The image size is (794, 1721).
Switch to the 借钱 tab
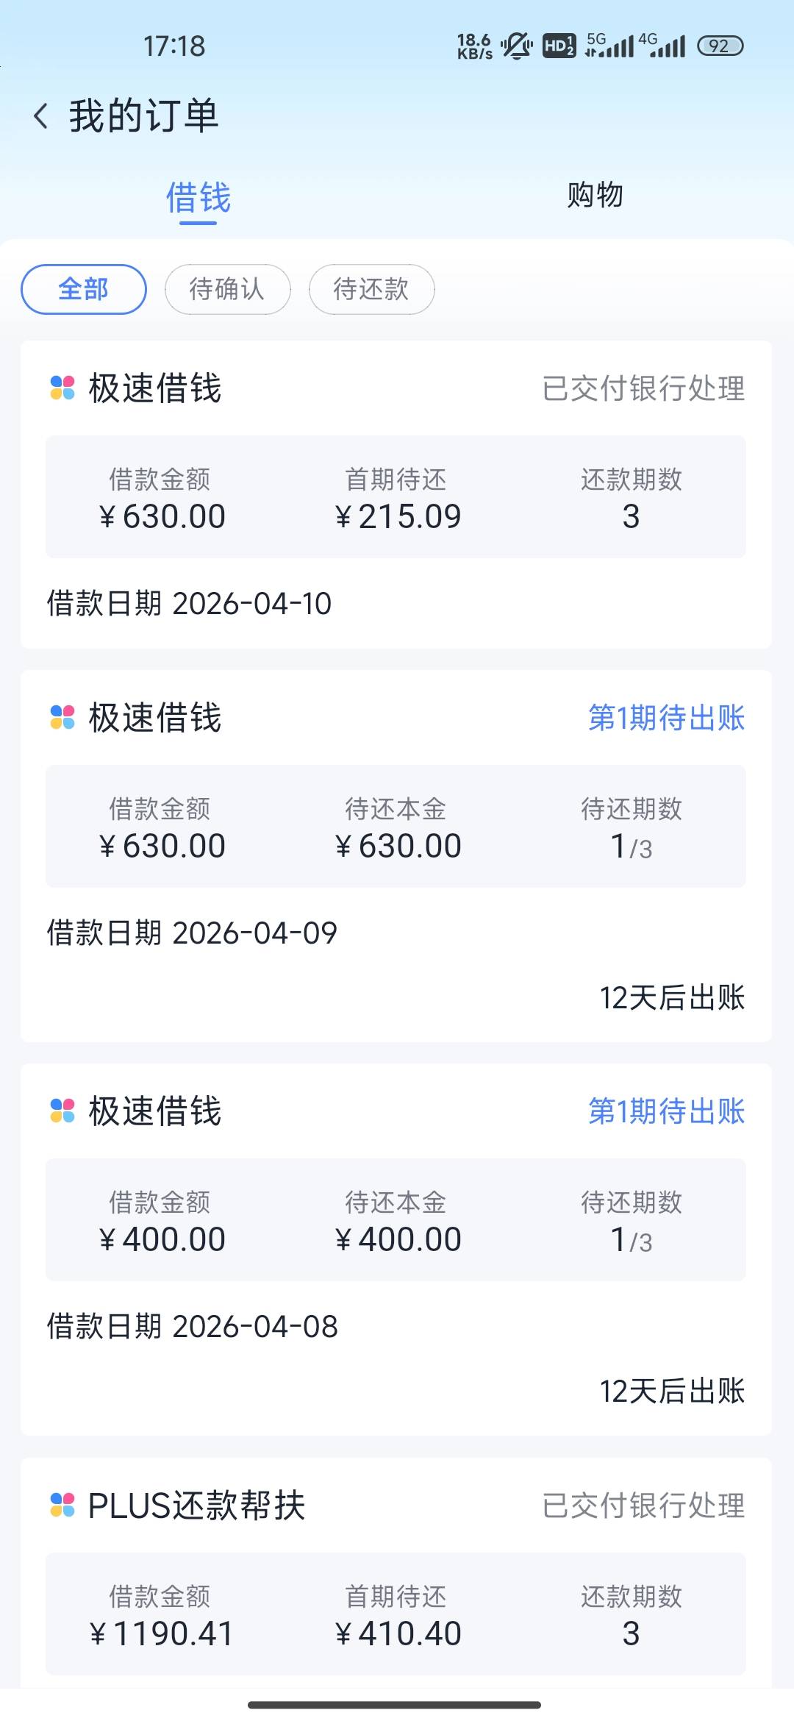coord(198,197)
